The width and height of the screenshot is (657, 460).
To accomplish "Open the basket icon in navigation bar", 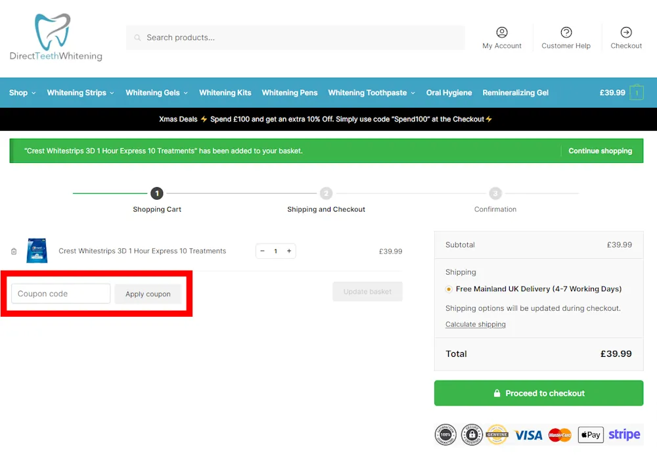I will click(x=637, y=93).
